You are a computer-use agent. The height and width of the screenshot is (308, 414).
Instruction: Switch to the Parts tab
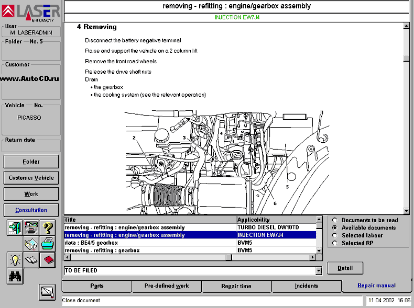click(x=97, y=286)
